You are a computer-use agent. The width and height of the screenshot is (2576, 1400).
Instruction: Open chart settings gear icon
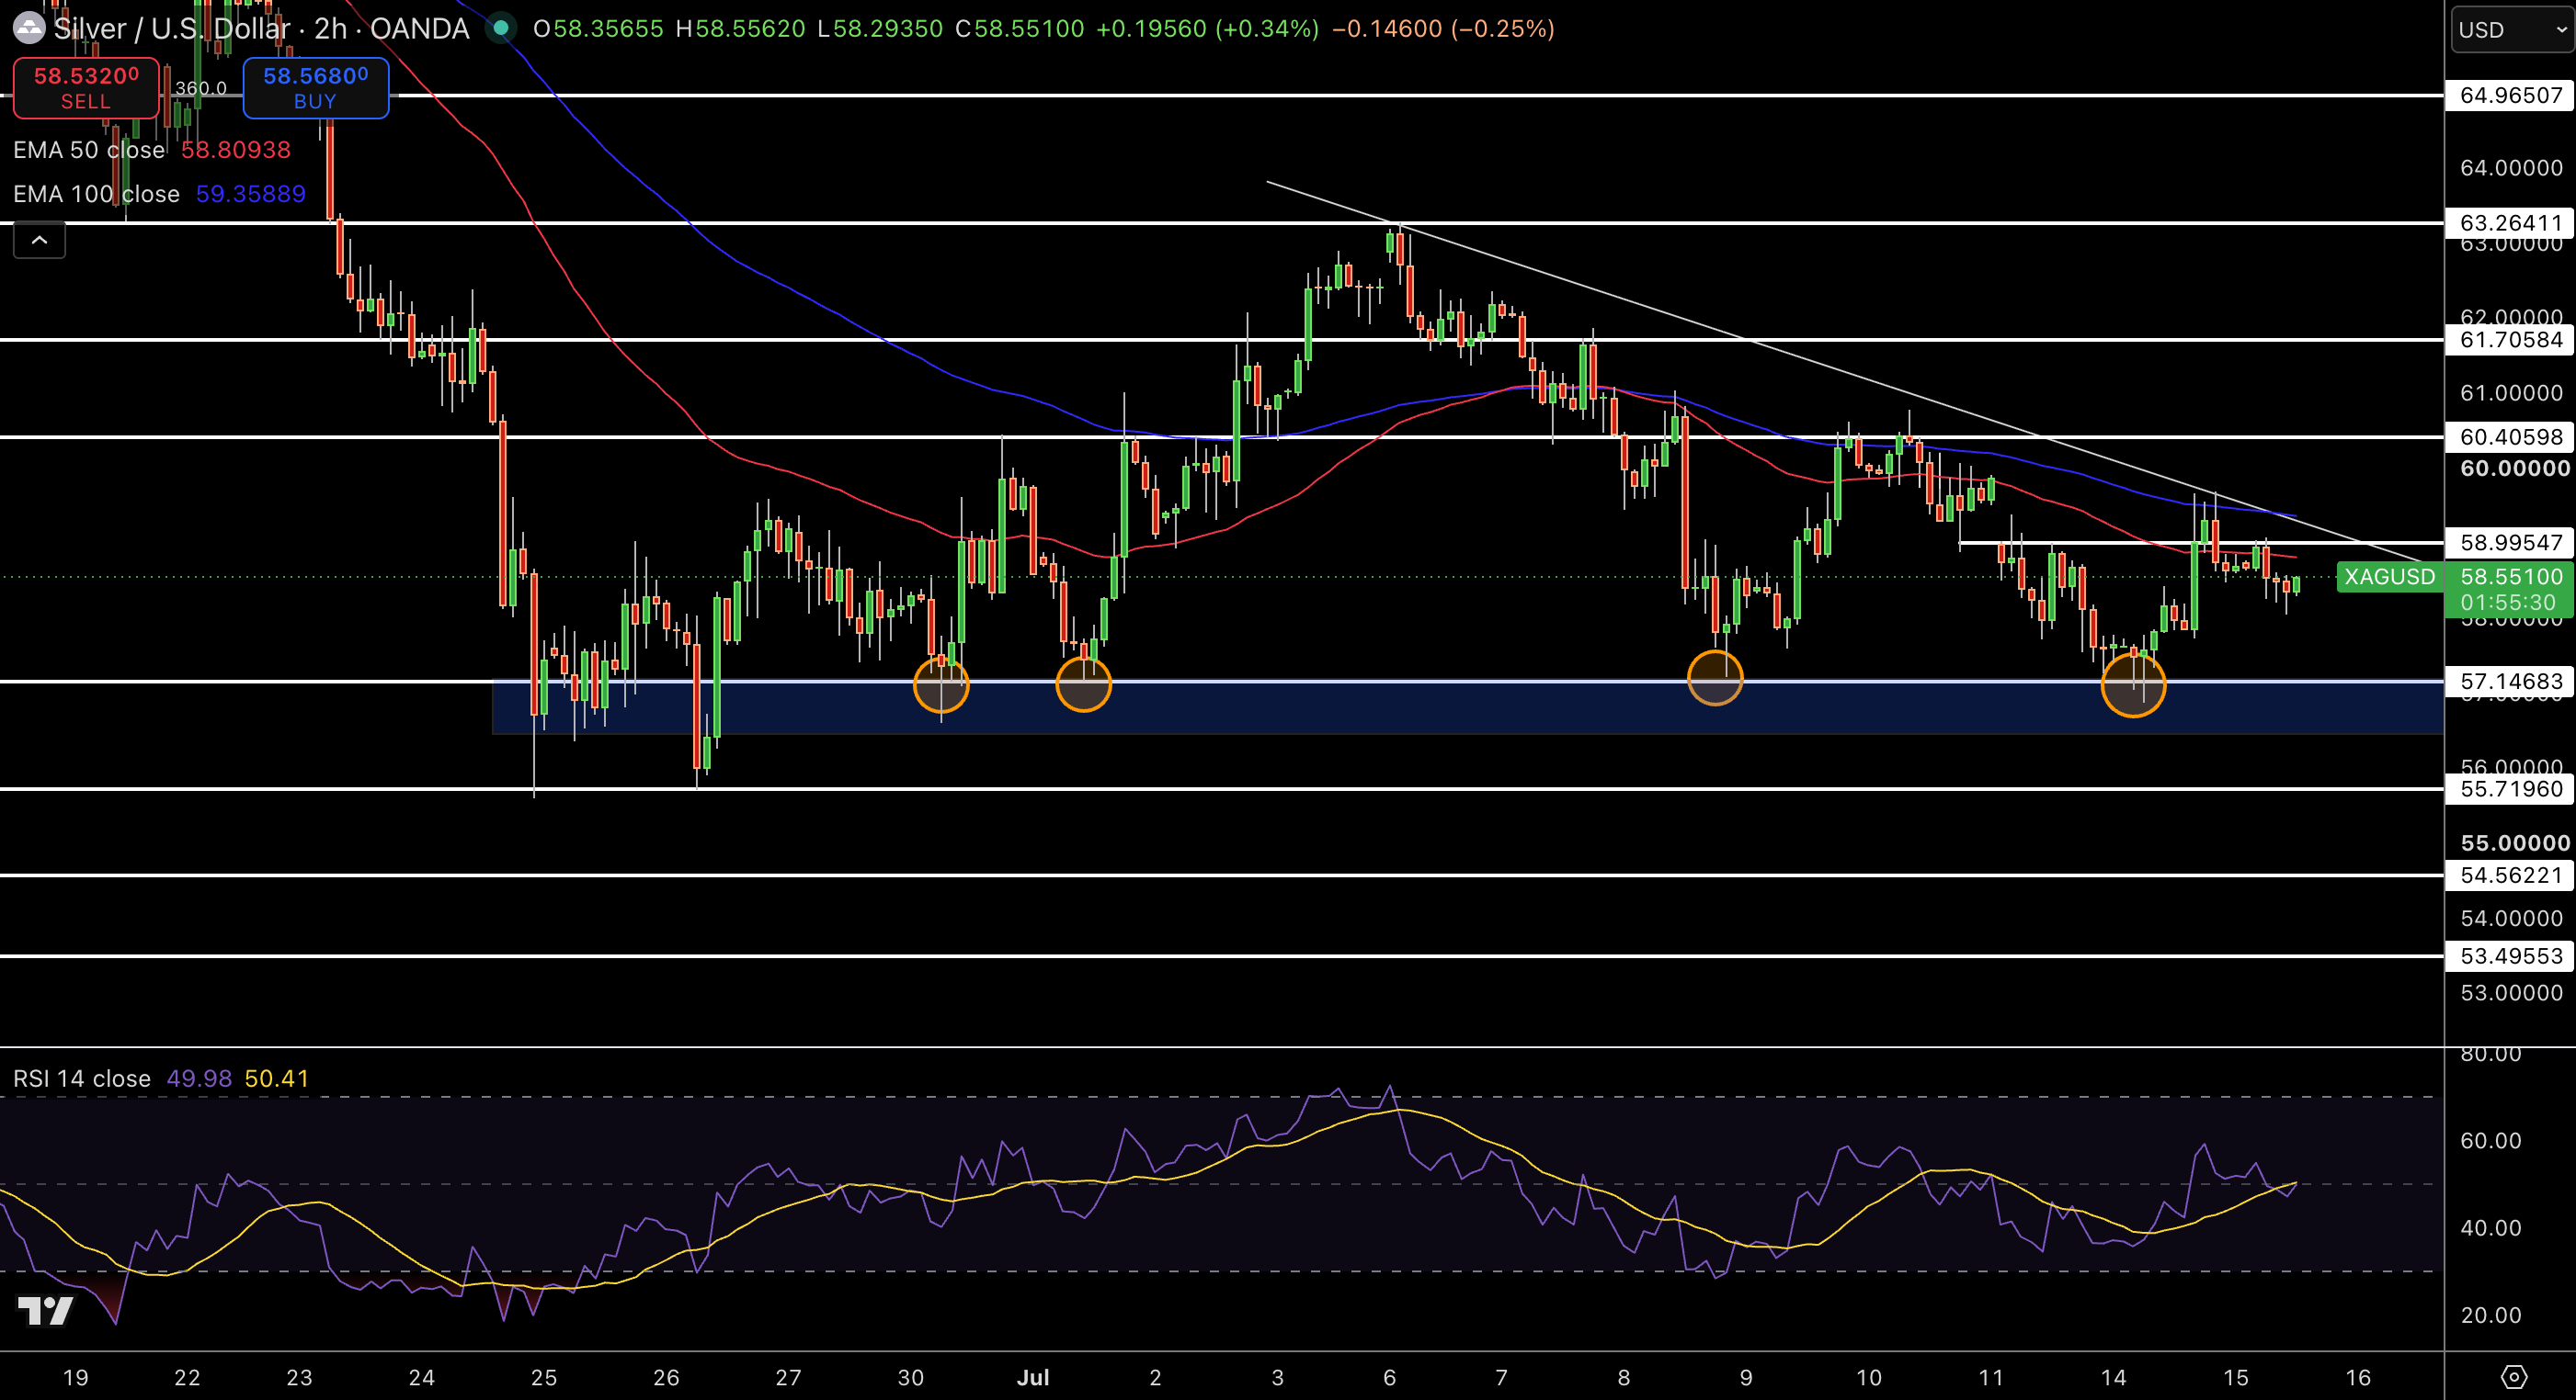click(2513, 1378)
